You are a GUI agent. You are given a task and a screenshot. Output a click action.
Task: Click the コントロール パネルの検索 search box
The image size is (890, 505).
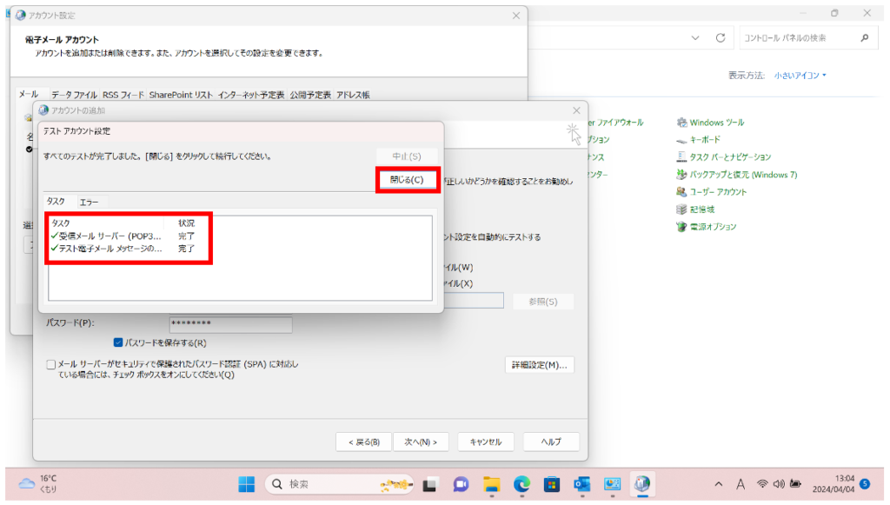(x=796, y=38)
